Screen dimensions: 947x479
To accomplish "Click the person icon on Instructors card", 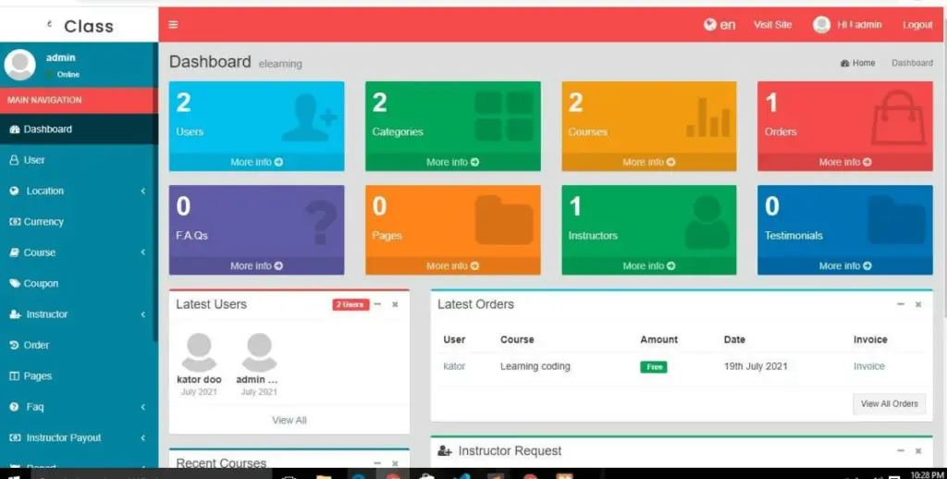I will (707, 222).
